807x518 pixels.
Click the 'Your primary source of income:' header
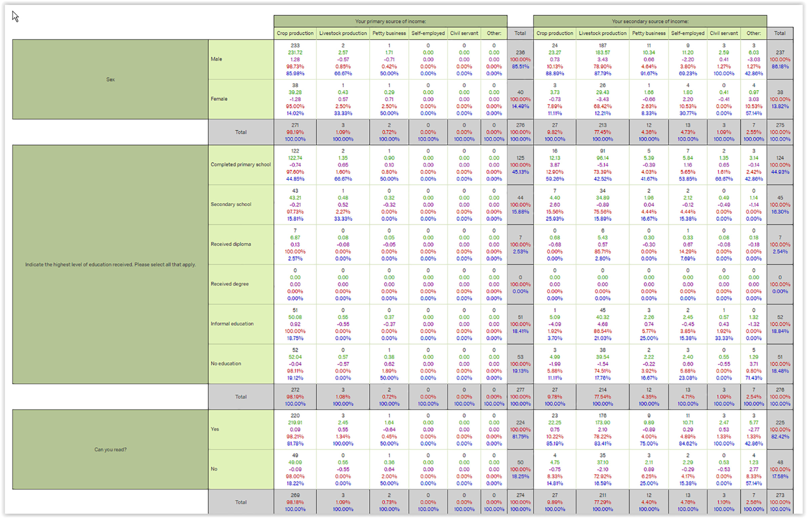pos(390,21)
